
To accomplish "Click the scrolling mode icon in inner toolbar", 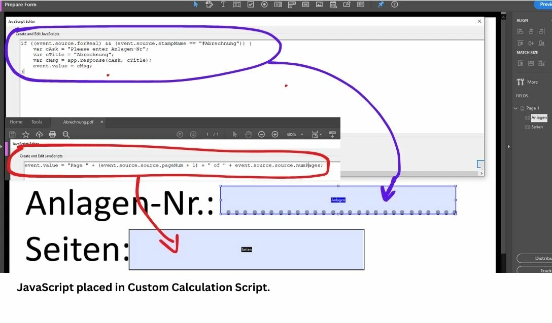I will (332, 134).
